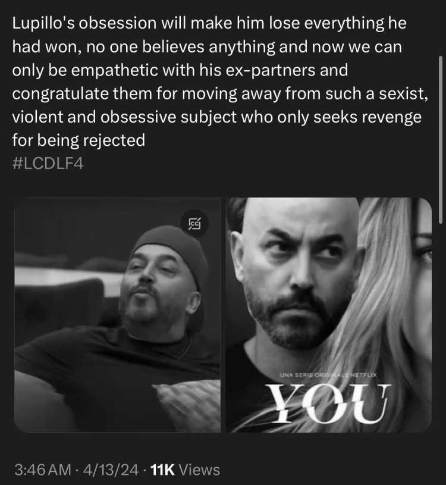Click the white YOU title on the poster
Image resolution: width=446 pixels, height=485 pixels.
pyautogui.click(x=329, y=403)
